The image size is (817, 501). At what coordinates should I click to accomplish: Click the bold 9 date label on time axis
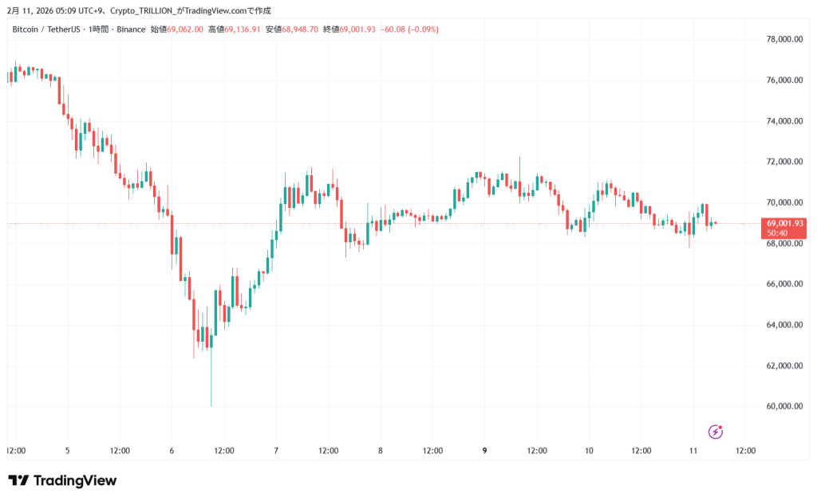(x=485, y=451)
